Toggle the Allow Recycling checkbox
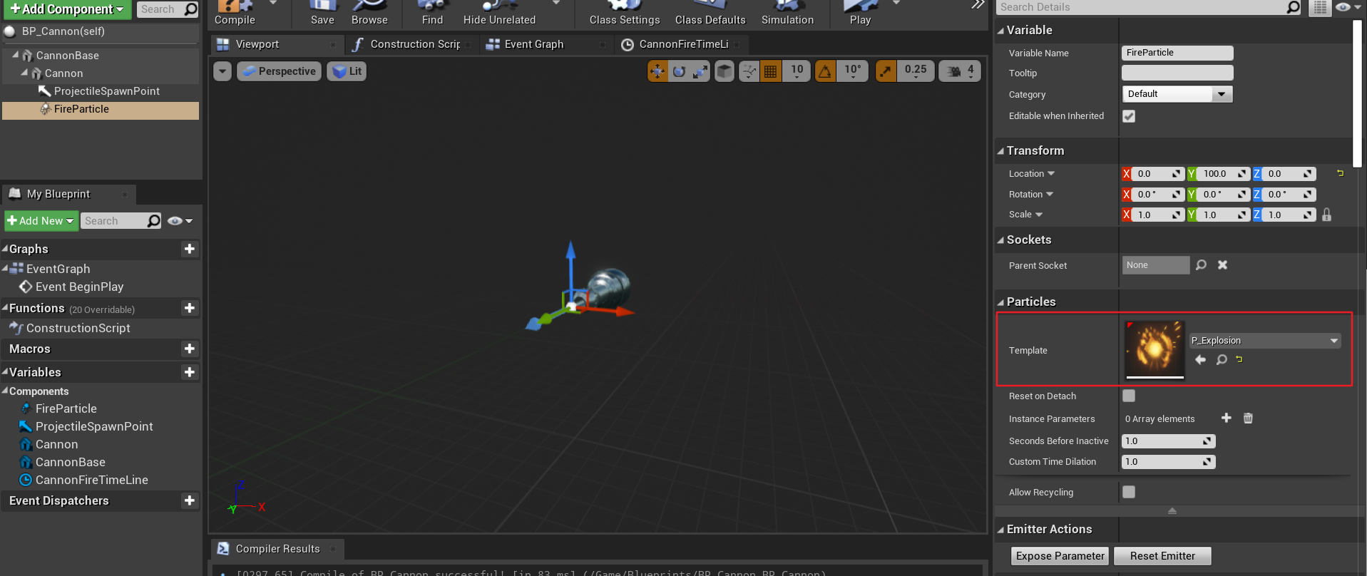Viewport: 1367px width, 576px height. tap(1129, 492)
